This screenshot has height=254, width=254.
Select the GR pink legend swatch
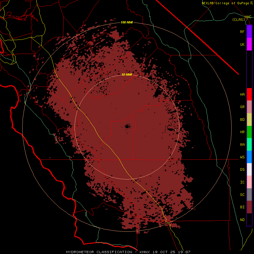pos(249,107)
